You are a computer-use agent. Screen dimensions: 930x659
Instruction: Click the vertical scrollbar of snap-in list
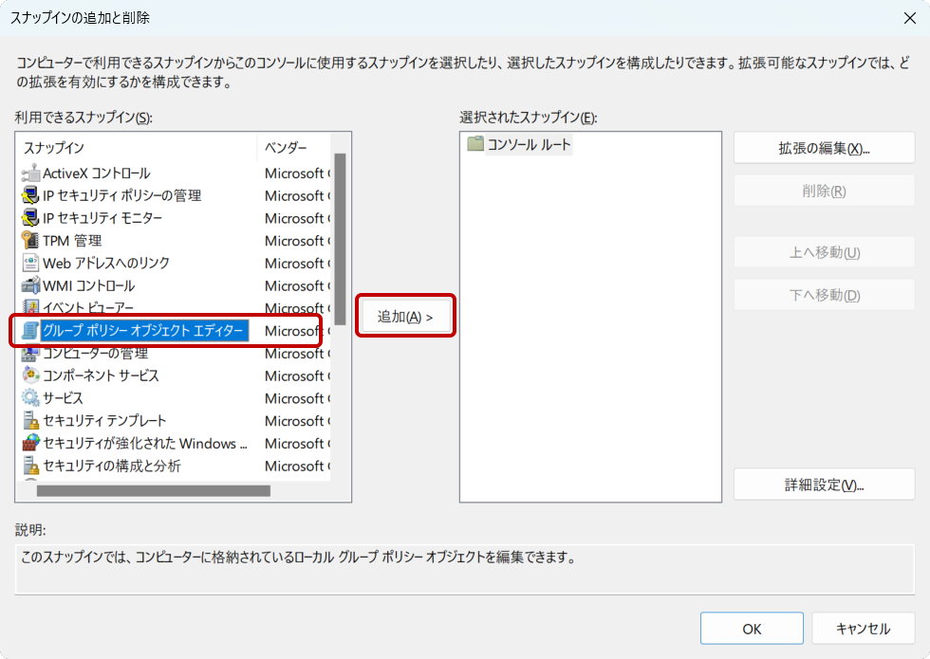click(x=340, y=237)
